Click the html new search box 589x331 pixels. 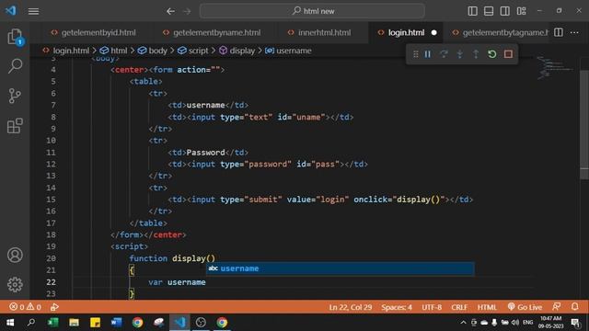312,11
